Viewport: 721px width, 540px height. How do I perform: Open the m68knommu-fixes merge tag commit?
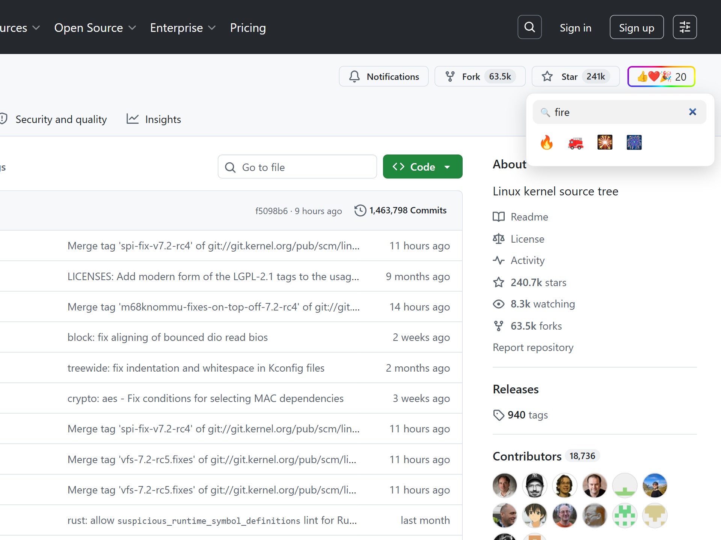[x=214, y=307]
